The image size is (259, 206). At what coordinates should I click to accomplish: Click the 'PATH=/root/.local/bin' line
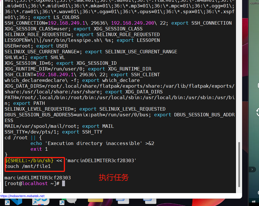click(x=119, y=97)
